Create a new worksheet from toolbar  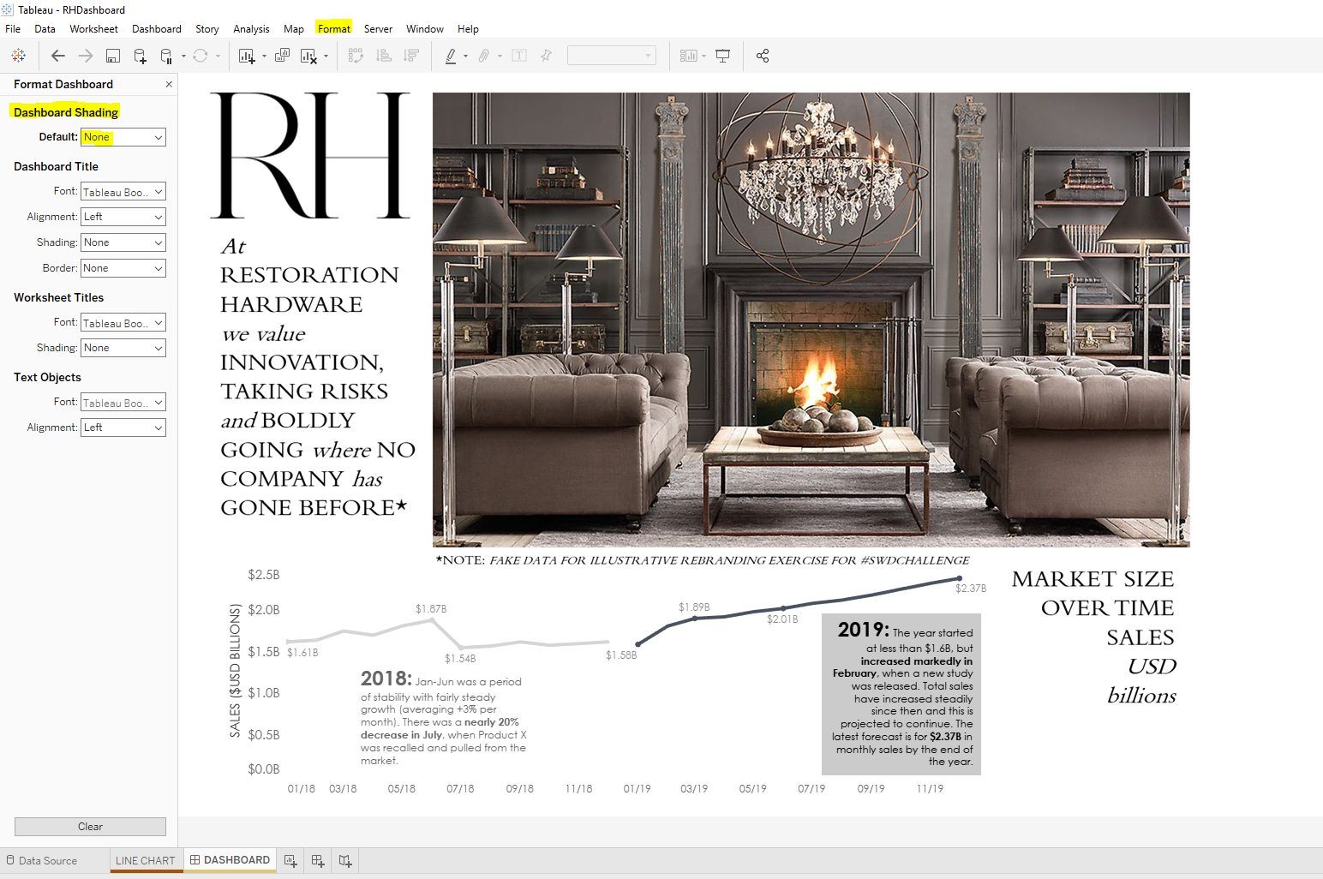tap(247, 56)
